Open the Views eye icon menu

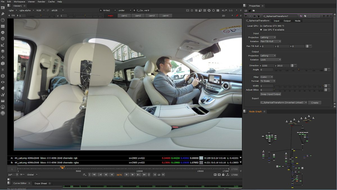3,82
